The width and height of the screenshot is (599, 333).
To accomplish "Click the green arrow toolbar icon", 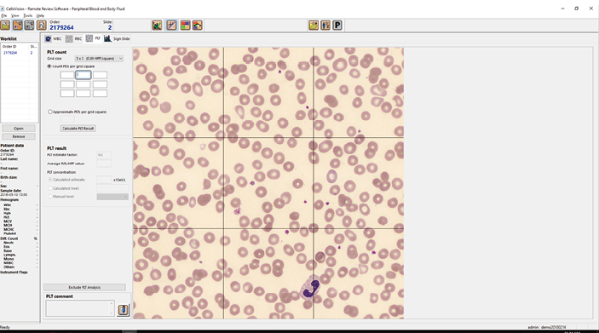I will click(157, 26).
